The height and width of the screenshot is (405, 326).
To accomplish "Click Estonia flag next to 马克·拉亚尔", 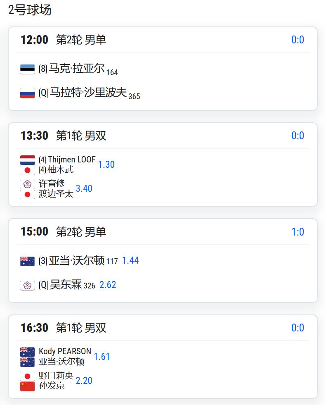I will pyautogui.click(x=27, y=69).
